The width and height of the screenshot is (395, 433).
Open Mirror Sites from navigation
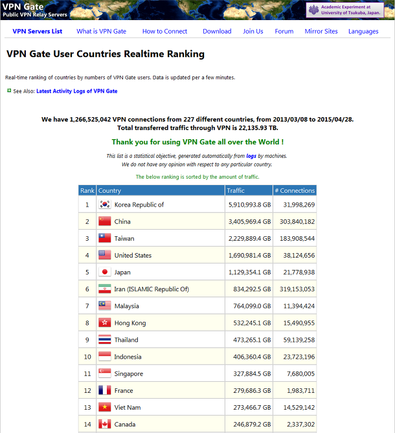click(321, 31)
